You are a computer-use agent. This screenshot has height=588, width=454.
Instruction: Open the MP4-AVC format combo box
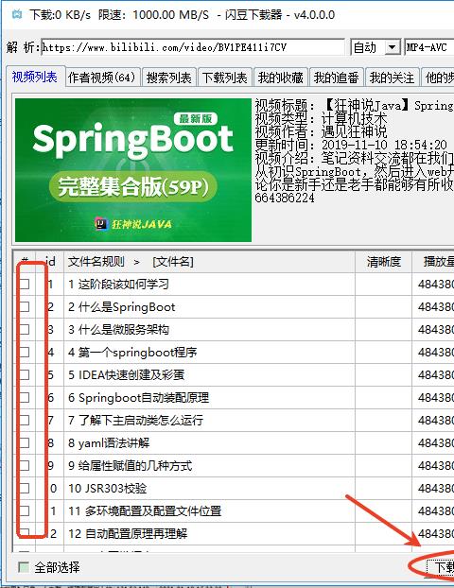click(429, 47)
